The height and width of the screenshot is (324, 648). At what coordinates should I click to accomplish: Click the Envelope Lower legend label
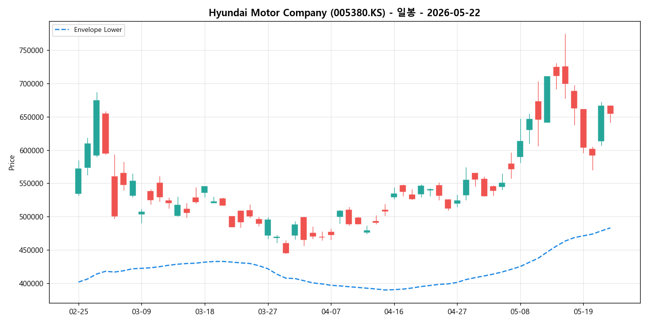98,30
